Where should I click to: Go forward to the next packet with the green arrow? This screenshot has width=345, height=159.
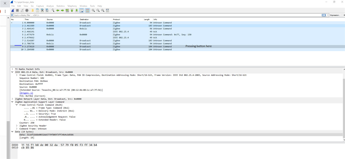[62, 10]
